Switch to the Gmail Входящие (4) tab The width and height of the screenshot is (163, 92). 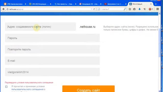click(90, 4)
